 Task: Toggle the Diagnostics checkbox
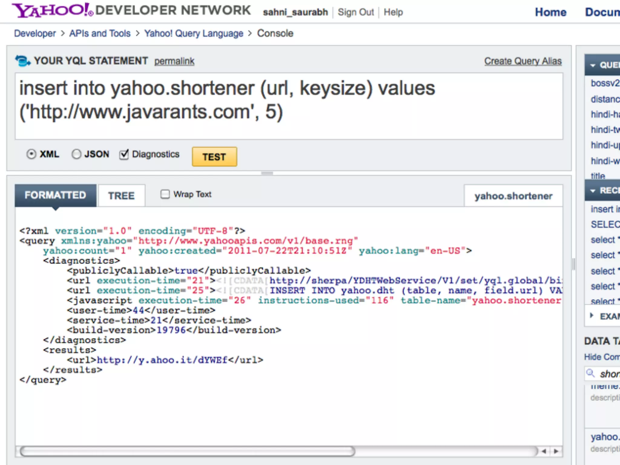coord(124,154)
